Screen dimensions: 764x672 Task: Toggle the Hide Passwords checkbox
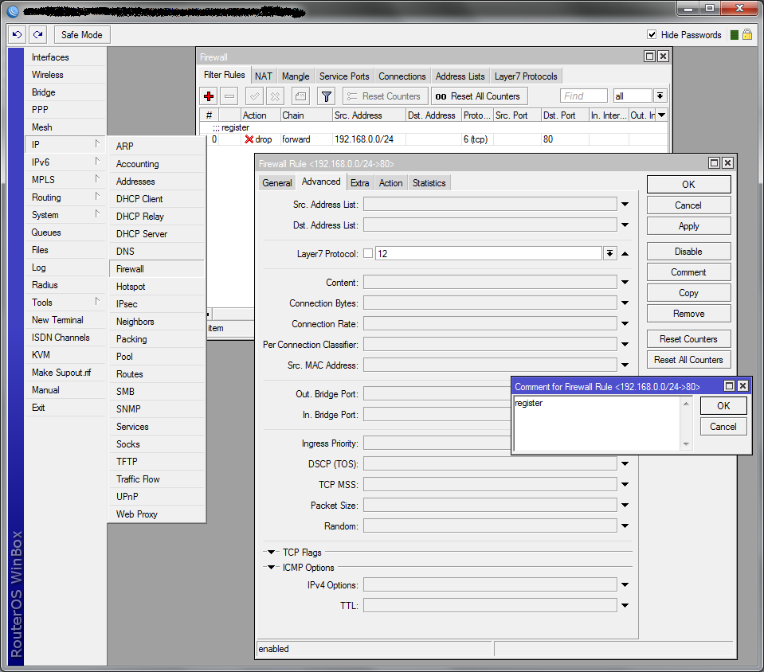click(x=652, y=34)
